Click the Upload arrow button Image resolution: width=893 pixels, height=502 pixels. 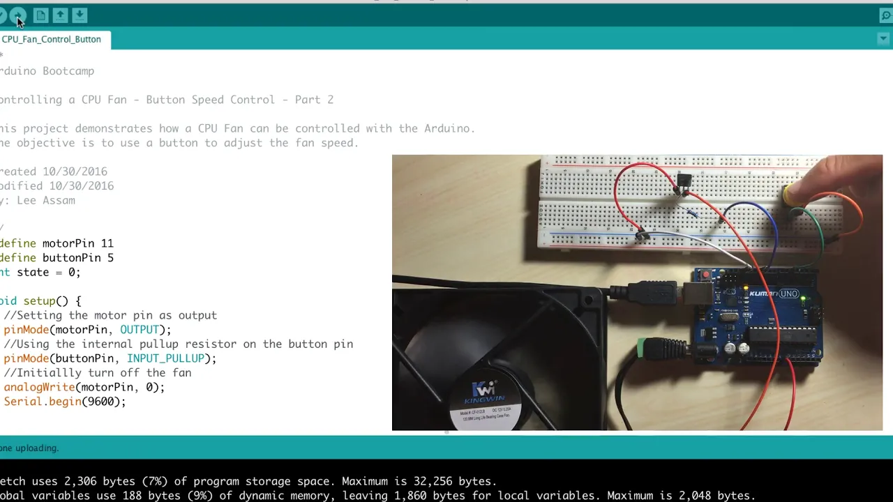click(18, 15)
